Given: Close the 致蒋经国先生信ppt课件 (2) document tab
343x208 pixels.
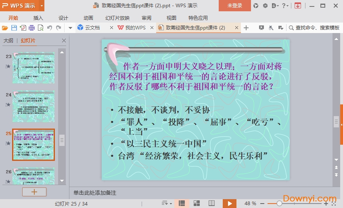Looking at the screenshot, I should click(236, 27).
